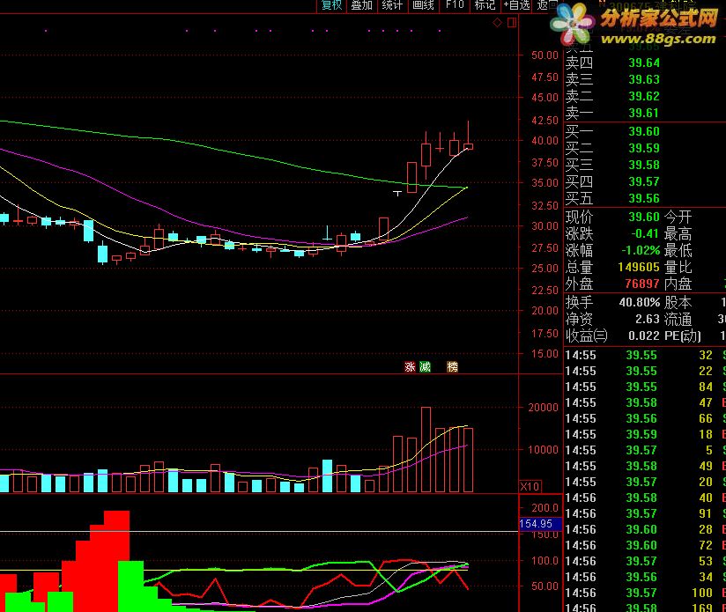The height and width of the screenshot is (612, 726).
Task: Click the 14:56 trade with volume 100
Action: click(x=645, y=593)
